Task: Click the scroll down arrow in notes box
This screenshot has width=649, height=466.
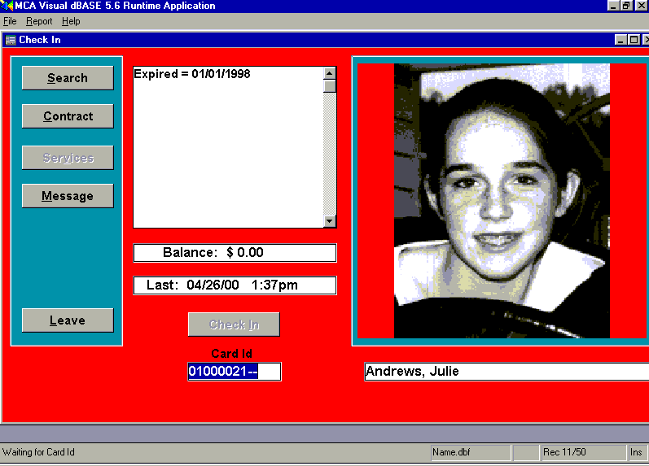Action: click(330, 221)
